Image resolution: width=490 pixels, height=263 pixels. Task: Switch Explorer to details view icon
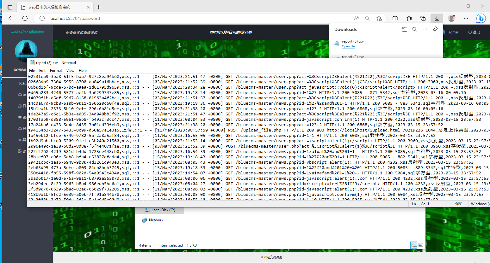[414, 245]
